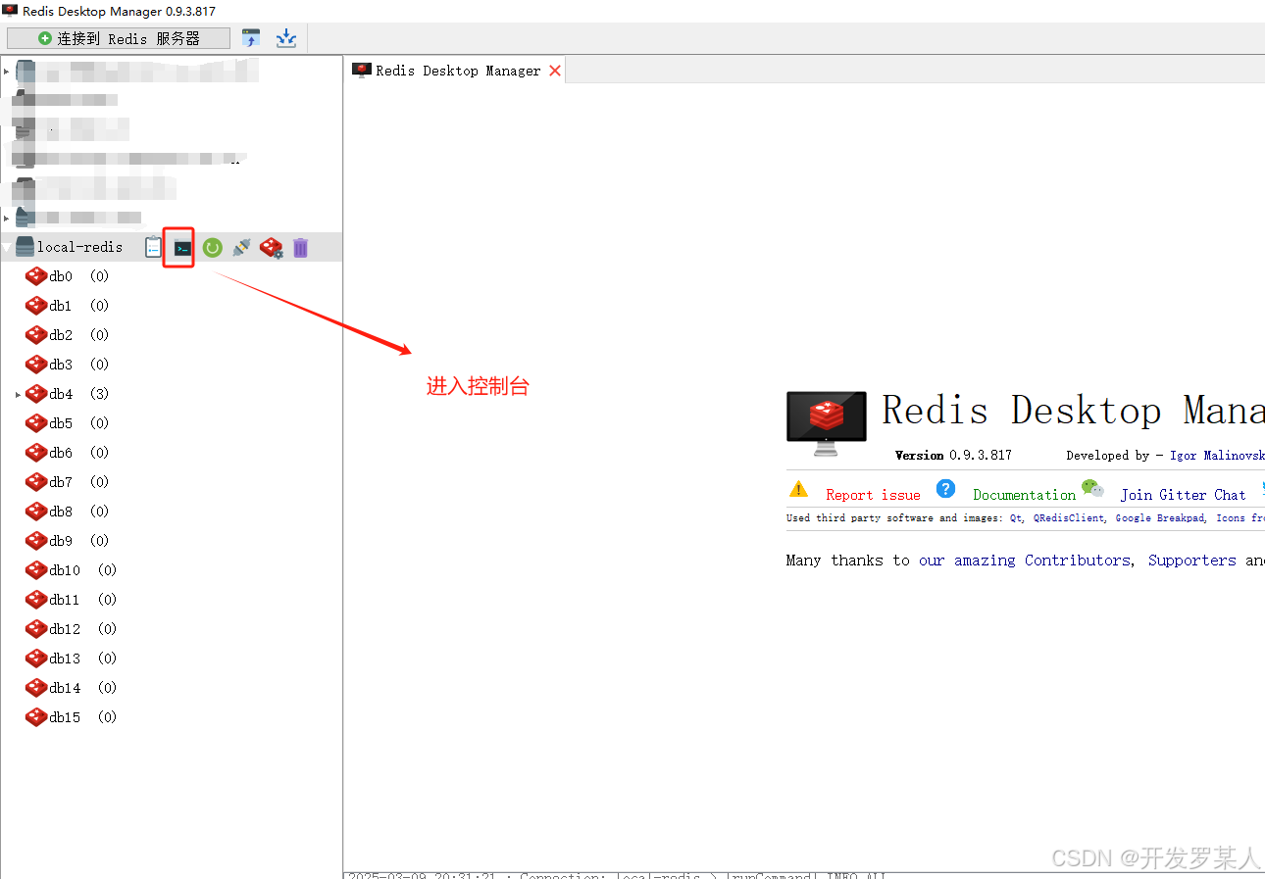Select the db0 database entry
1265x879 pixels.
[59, 275]
